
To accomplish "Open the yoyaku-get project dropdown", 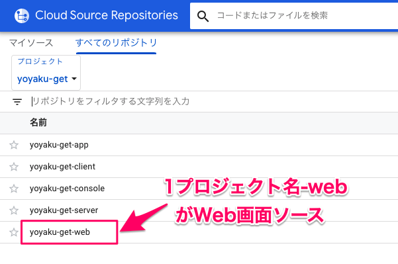I will [46, 73].
